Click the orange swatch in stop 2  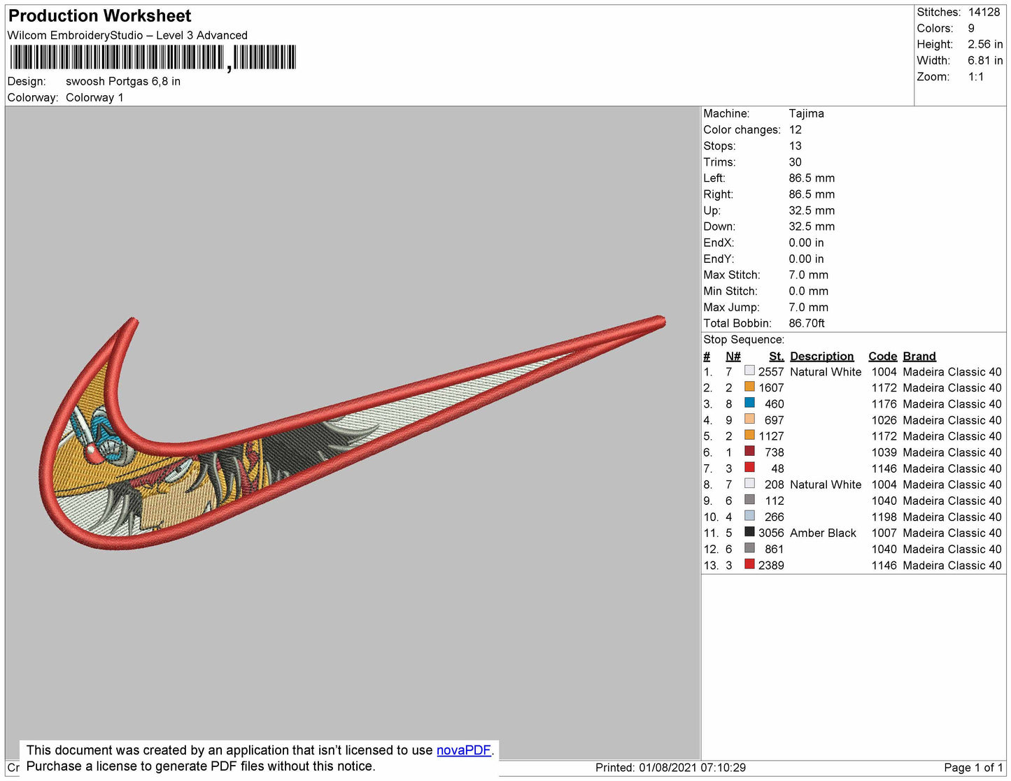click(749, 387)
